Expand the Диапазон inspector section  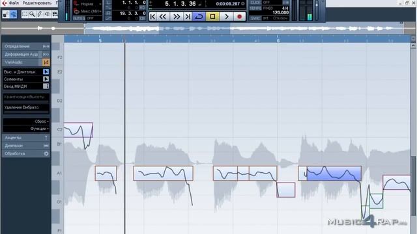click(x=26, y=146)
